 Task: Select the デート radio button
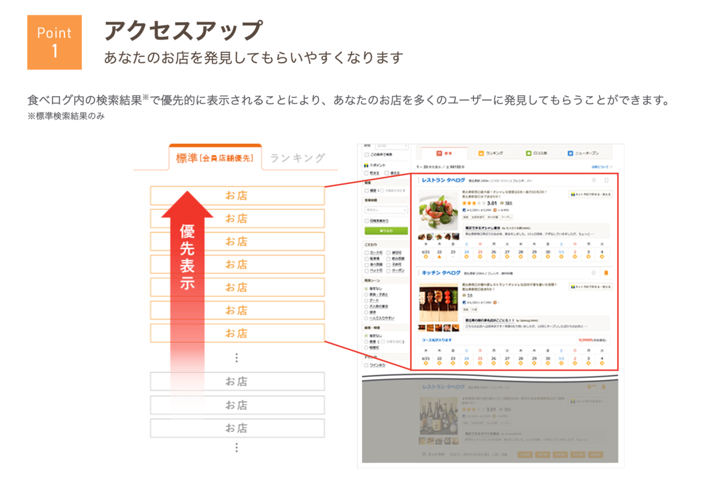(x=366, y=300)
